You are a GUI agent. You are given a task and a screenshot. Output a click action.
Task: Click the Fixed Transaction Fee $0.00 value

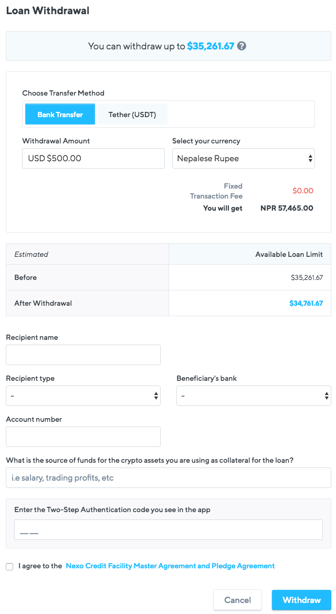click(x=303, y=191)
